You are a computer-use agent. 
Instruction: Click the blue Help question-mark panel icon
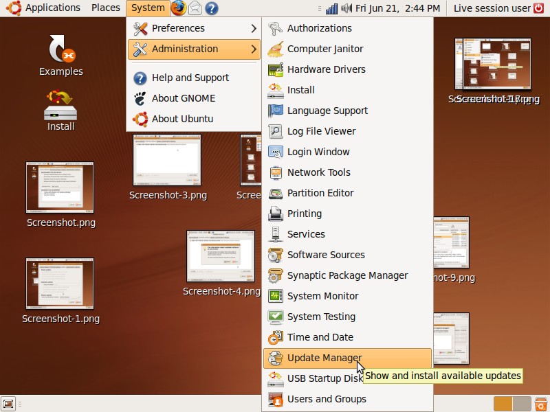(x=212, y=8)
